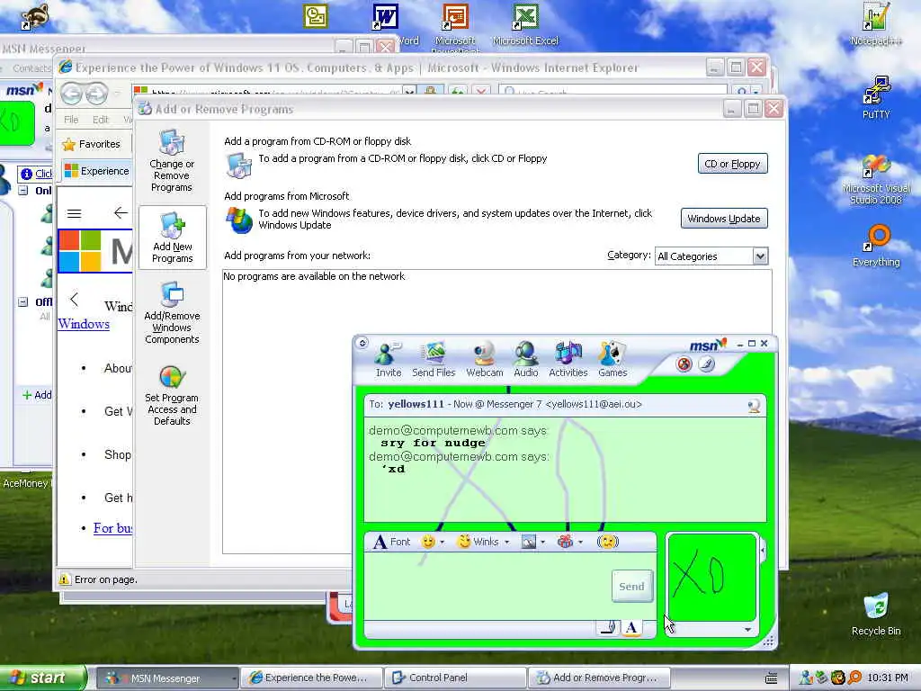This screenshot has height=691, width=921.
Task: Open emoticon dropdown arrow beside smiley
Action: (x=443, y=543)
